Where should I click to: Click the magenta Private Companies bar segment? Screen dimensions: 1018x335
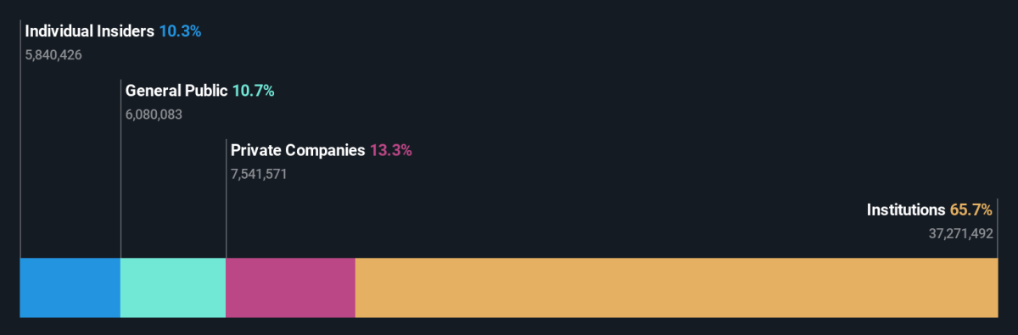point(290,288)
